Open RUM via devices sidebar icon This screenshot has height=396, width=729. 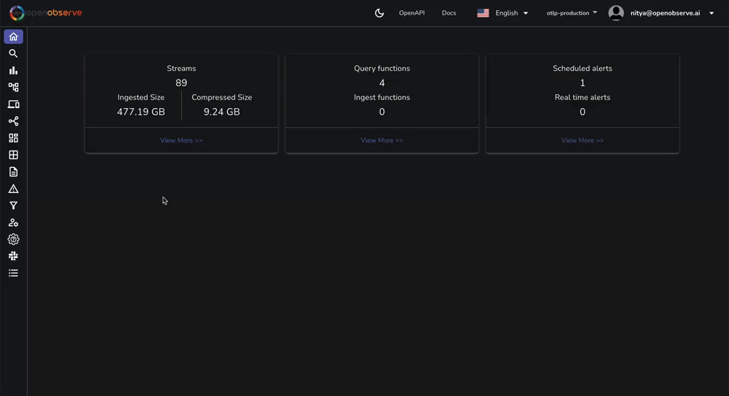point(13,104)
